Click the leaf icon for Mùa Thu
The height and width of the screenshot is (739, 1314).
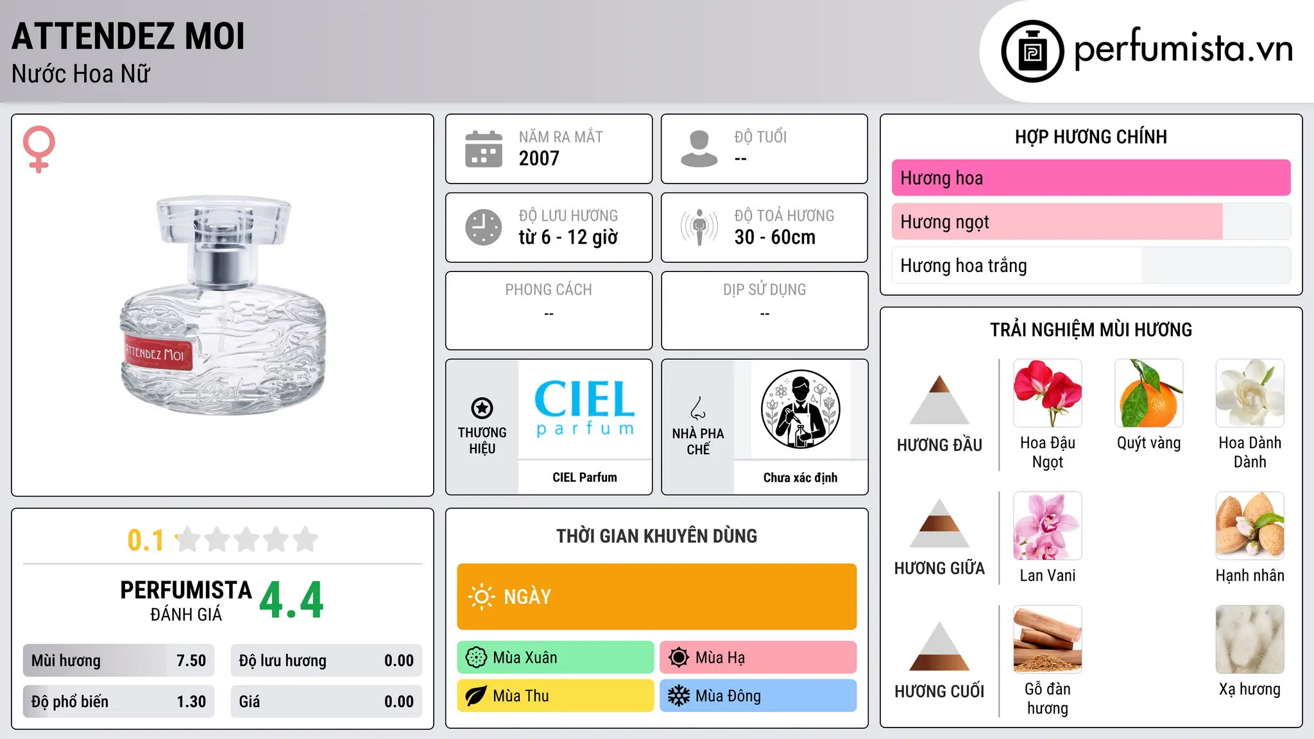(476, 696)
